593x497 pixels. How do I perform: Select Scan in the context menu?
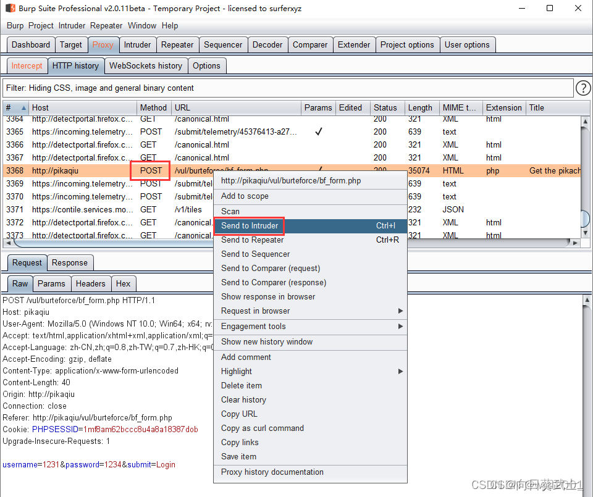[x=310, y=211]
